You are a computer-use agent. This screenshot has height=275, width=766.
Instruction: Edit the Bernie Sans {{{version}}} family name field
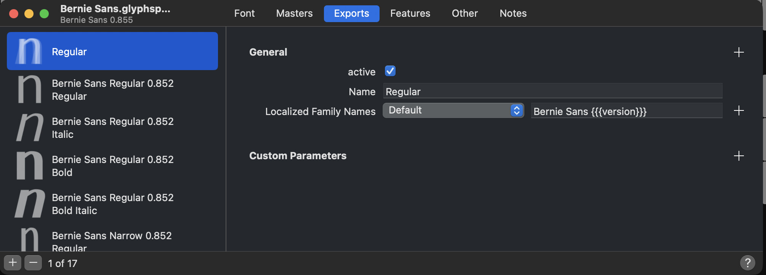pyautogui.click(x=626, y=112)
